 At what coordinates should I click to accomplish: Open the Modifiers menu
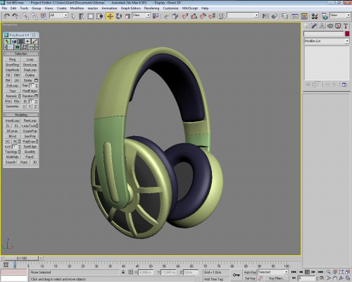pyautogui.click(x=77, y=8)
